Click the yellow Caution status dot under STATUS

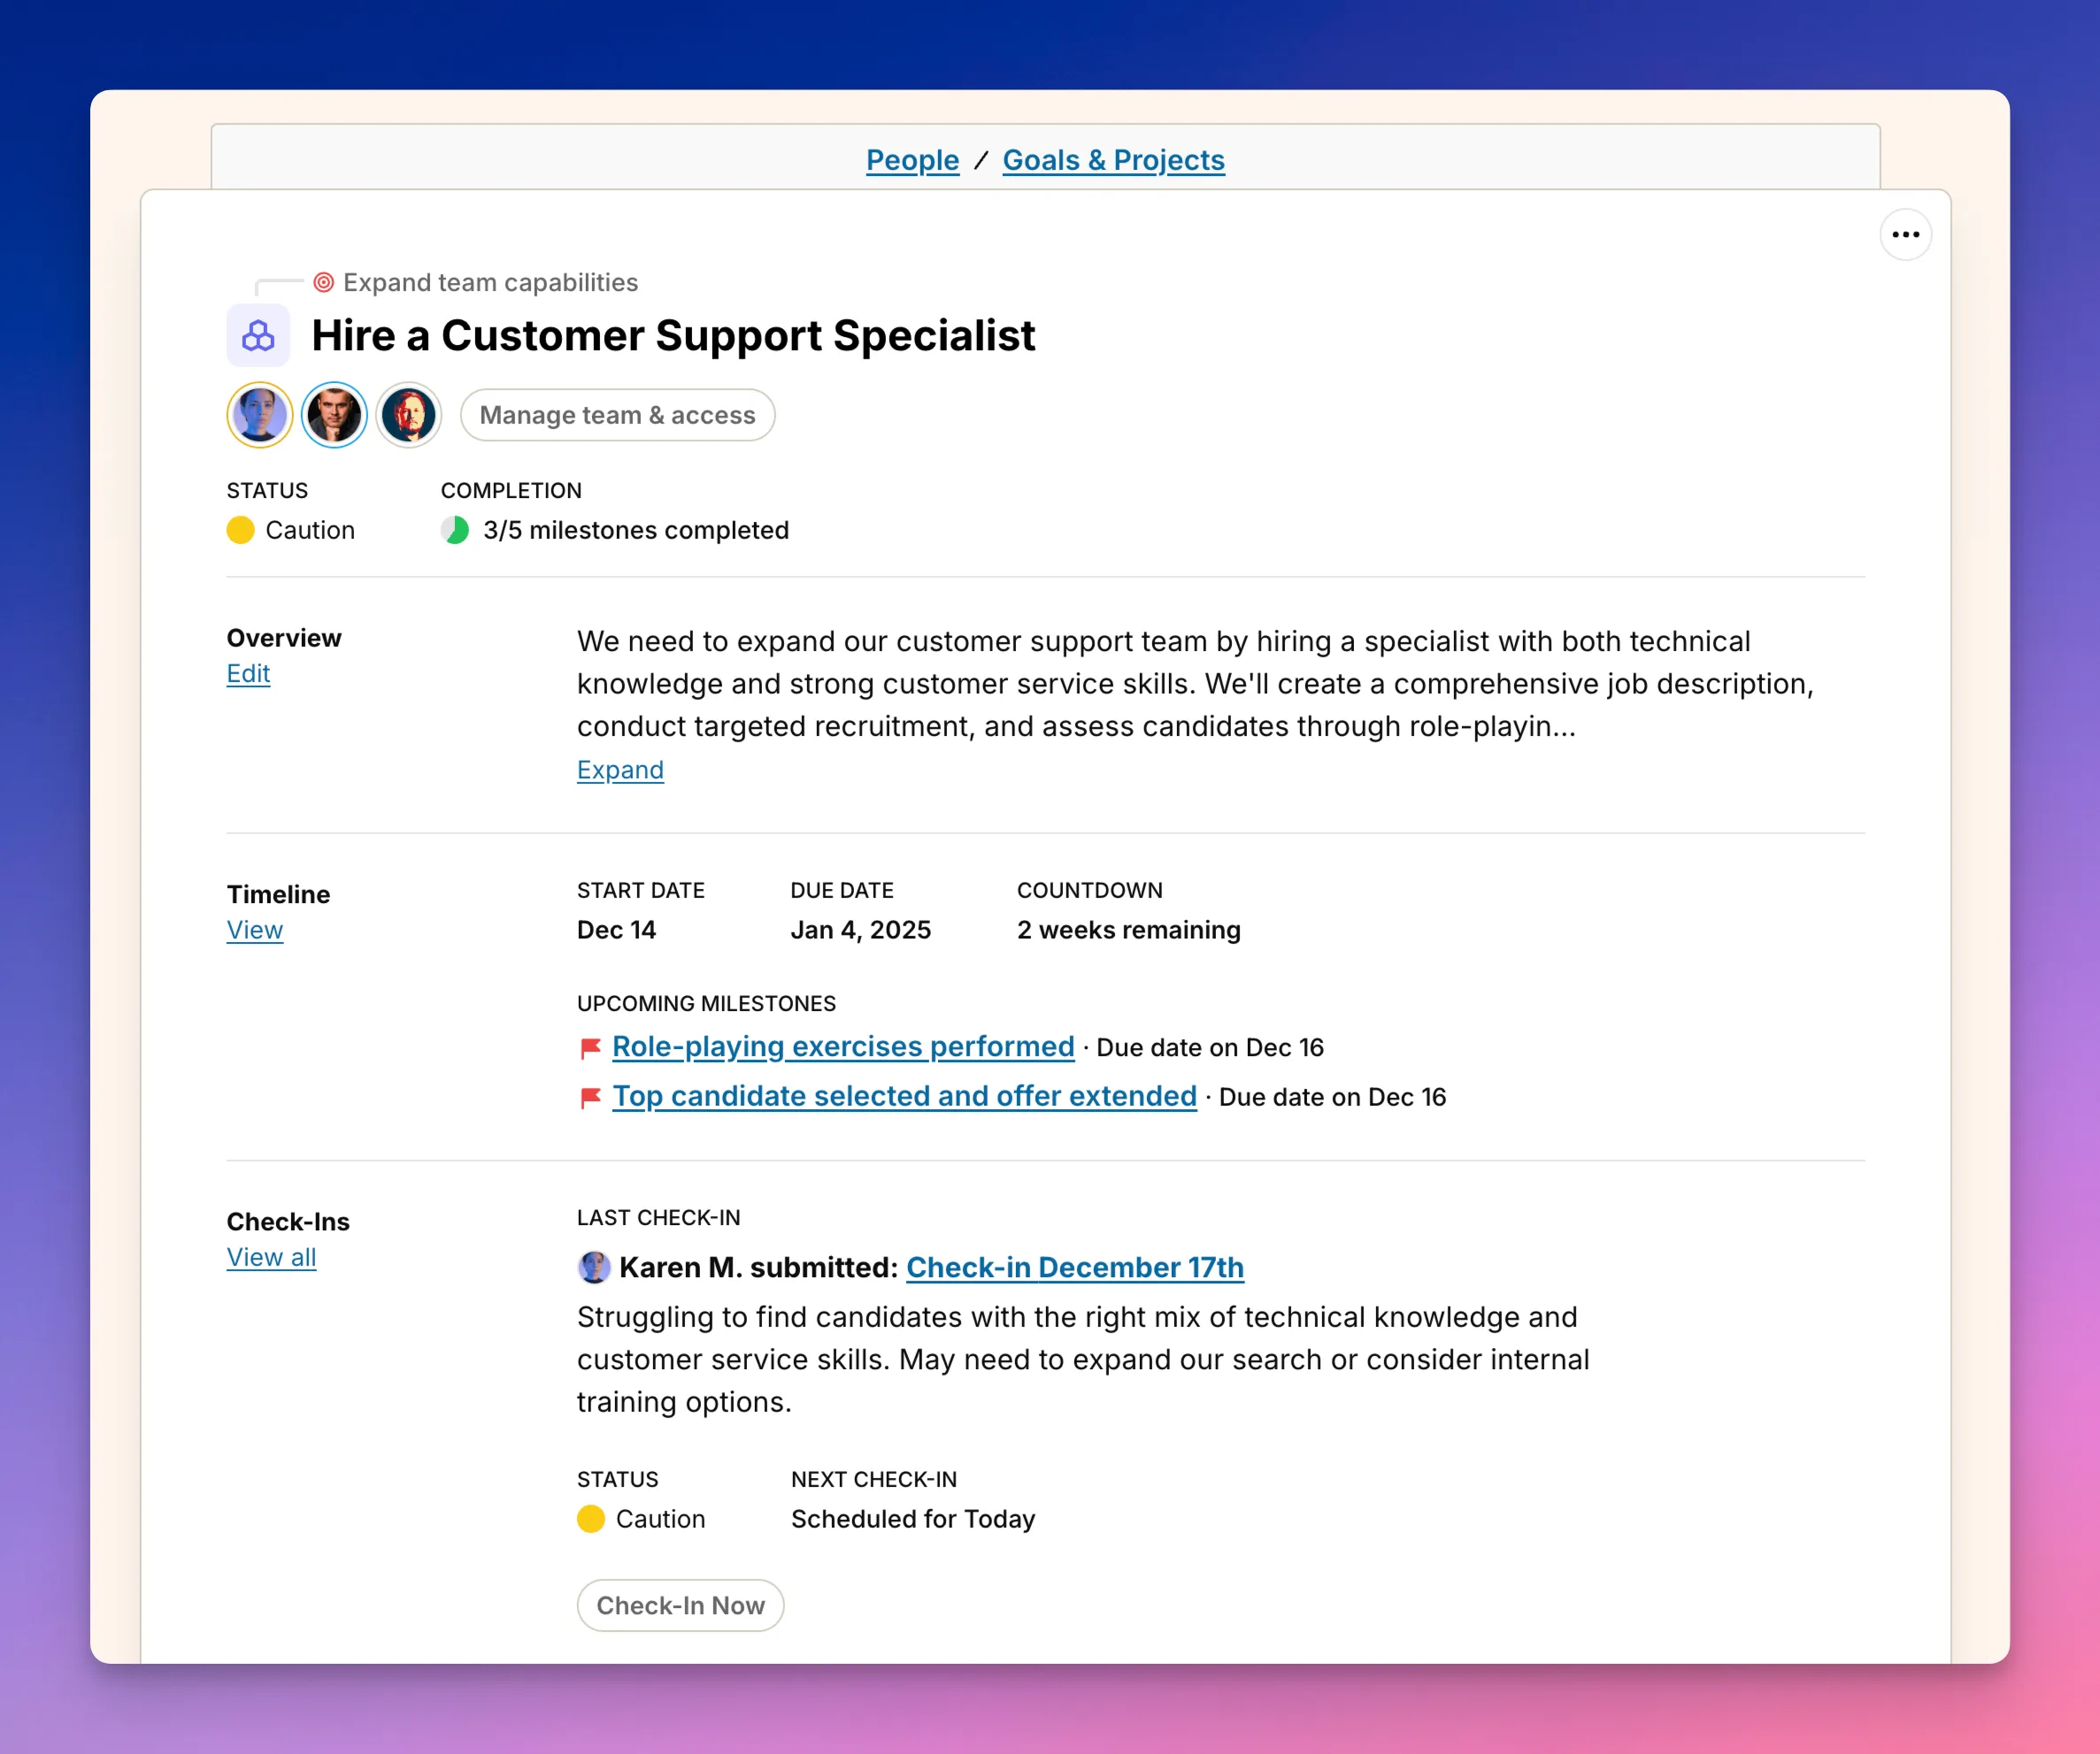[240, 530]
